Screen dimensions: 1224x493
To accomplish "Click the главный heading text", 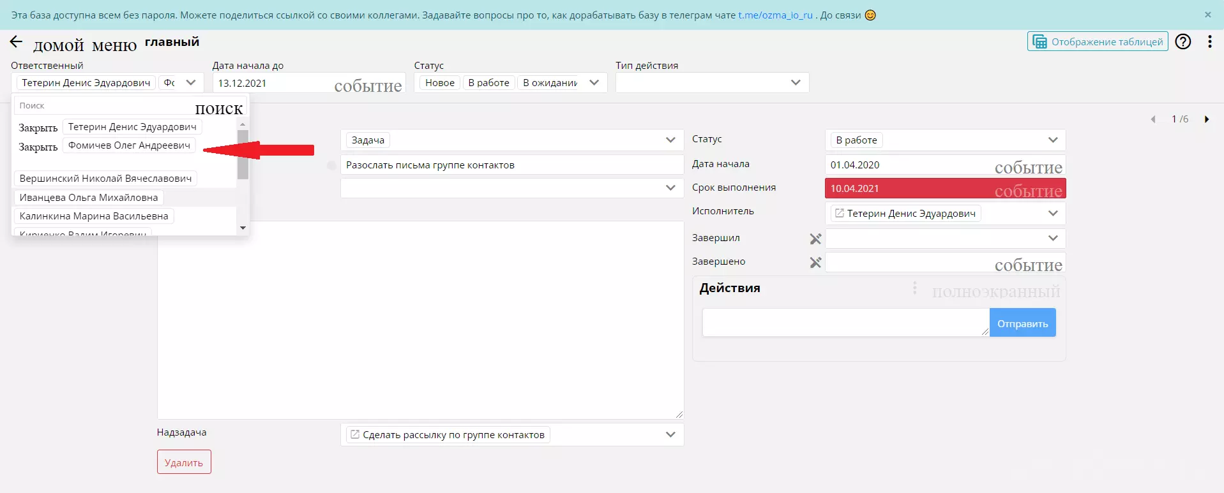I will 172,42.
